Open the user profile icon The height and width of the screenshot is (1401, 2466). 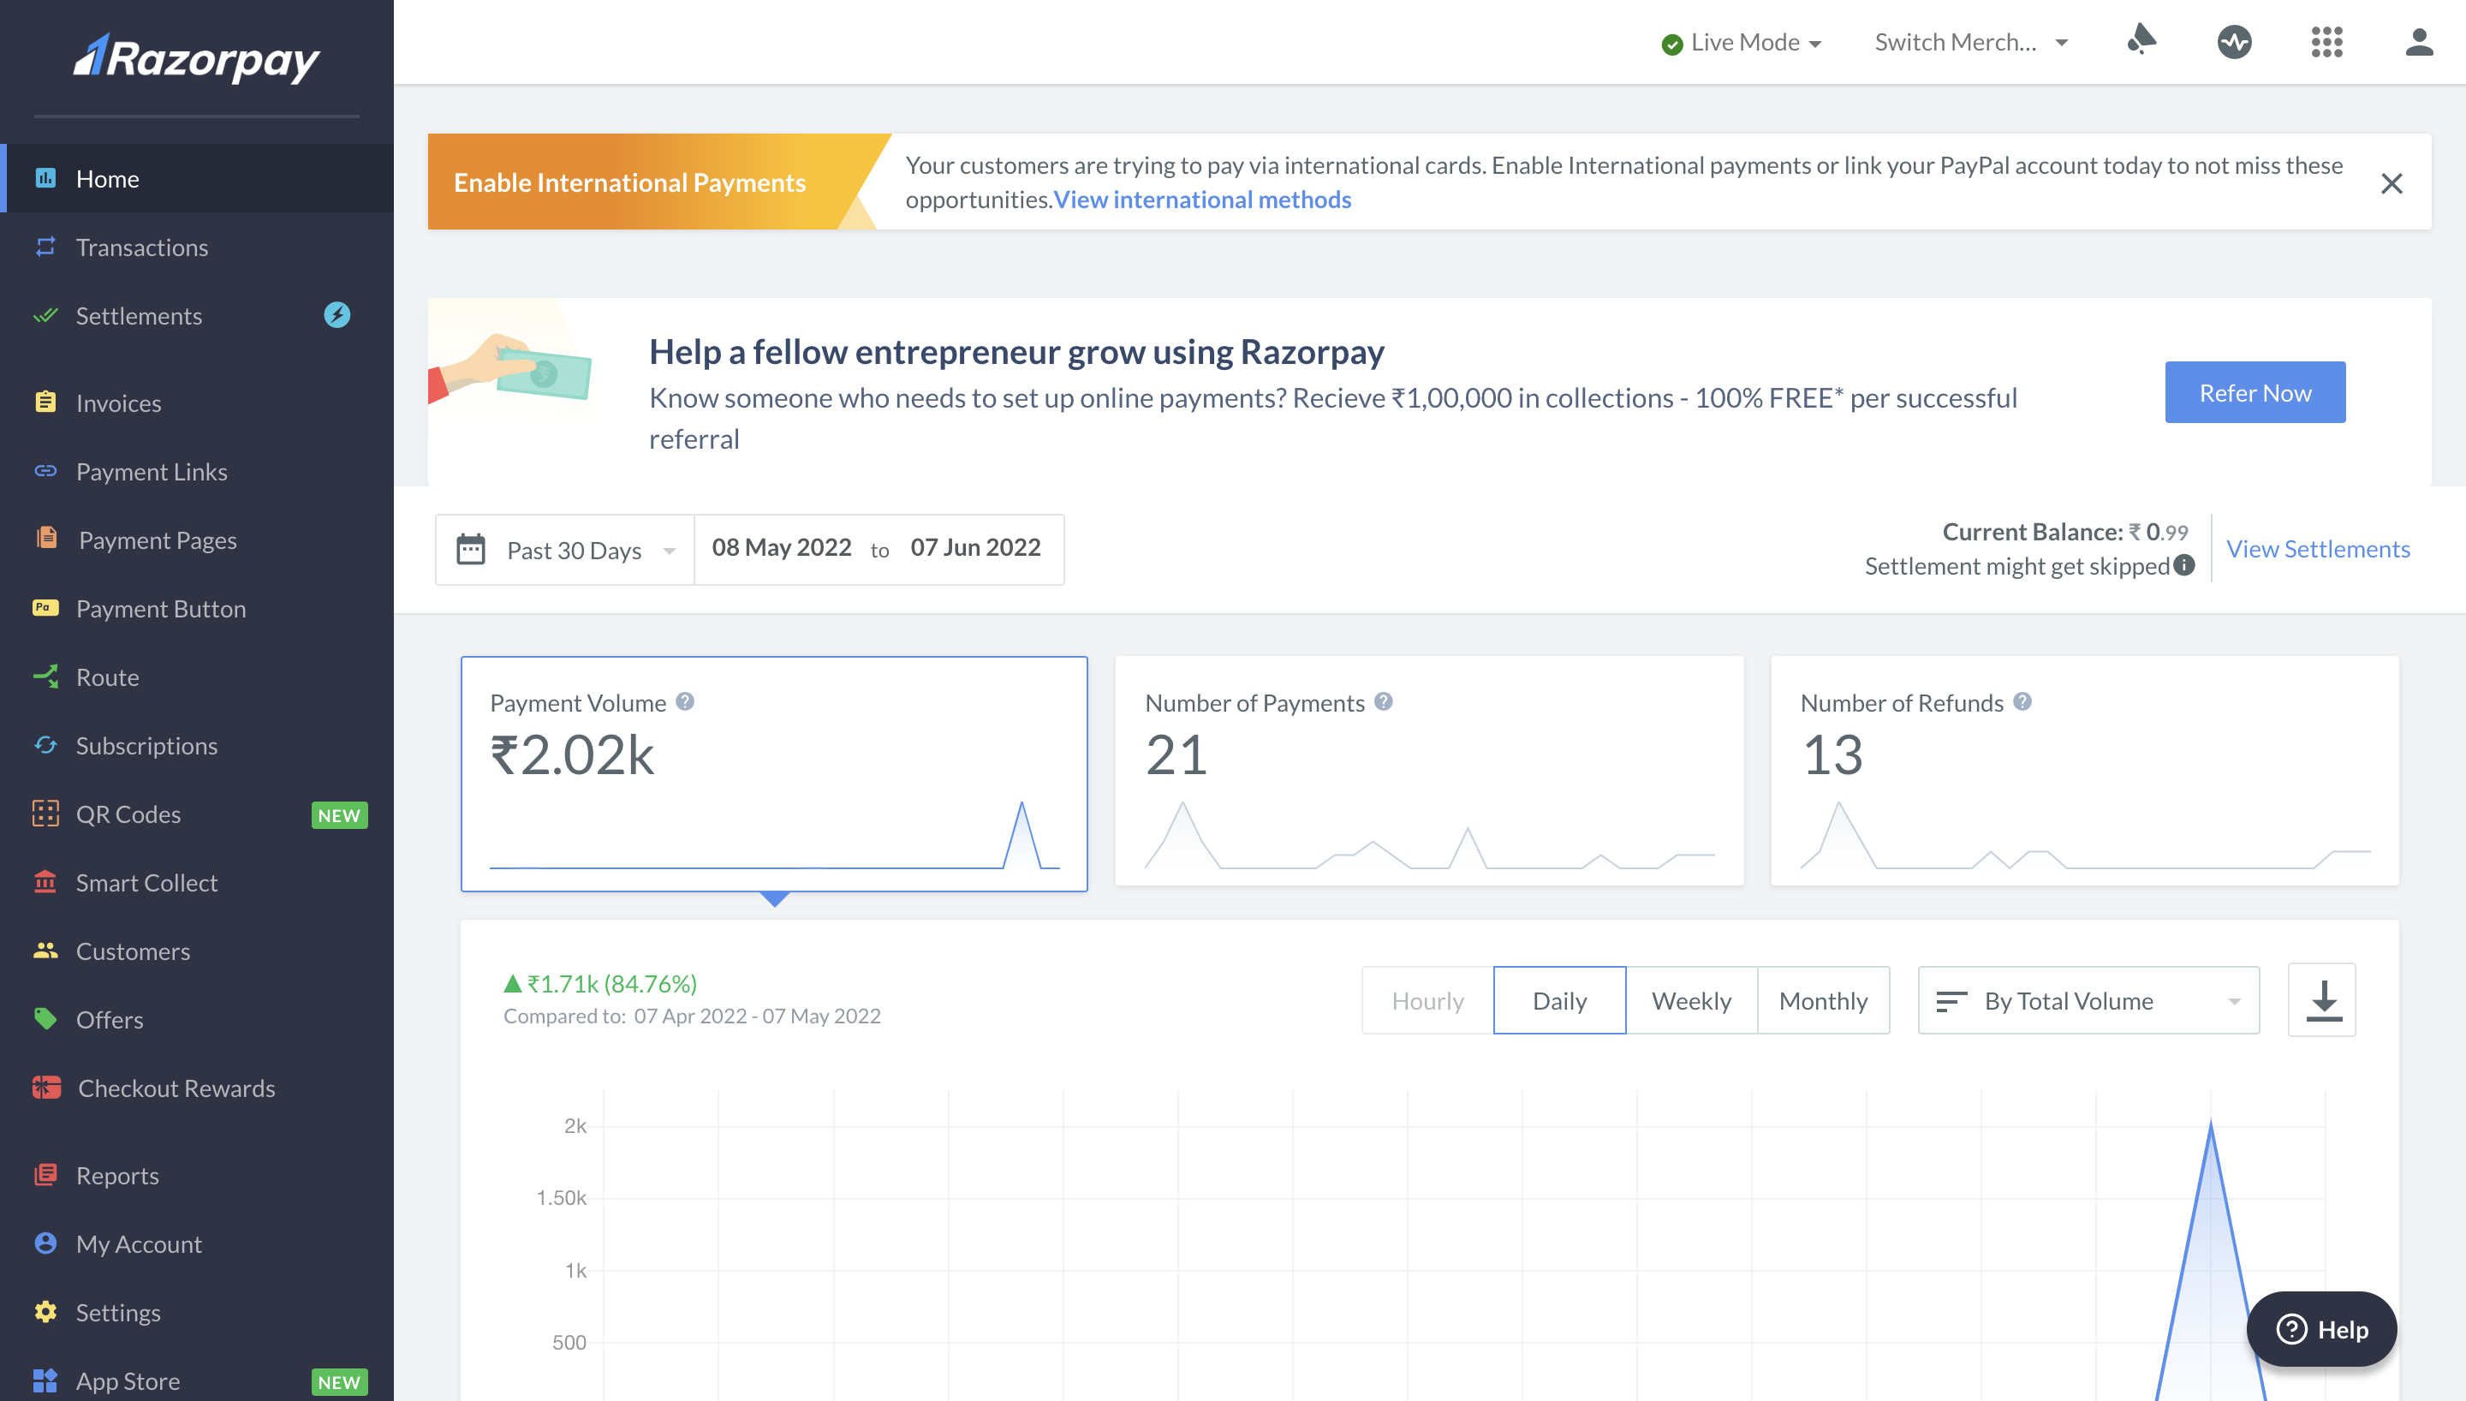(2419, 41)
